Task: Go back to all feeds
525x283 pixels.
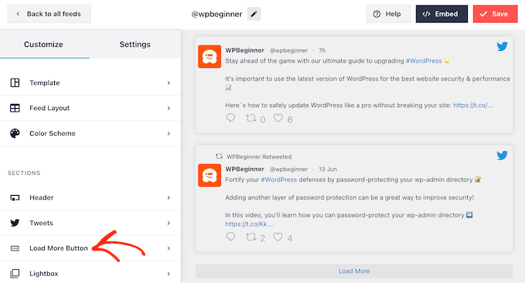Action: (49, 14)
